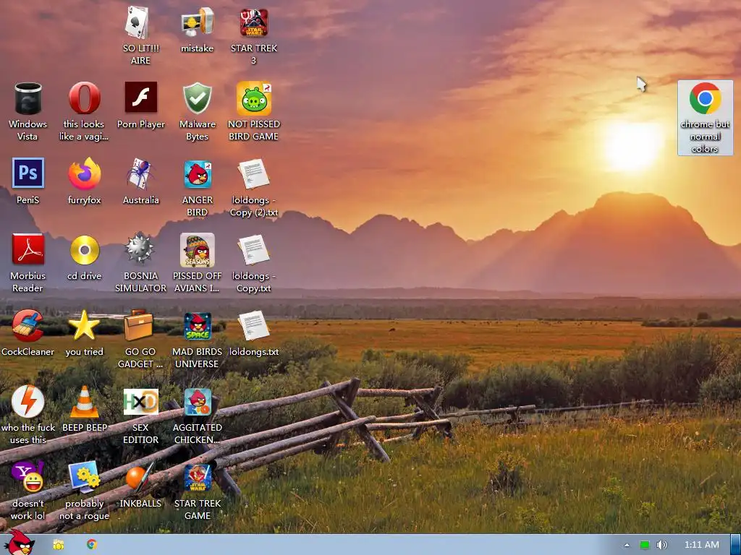
Task: Click the 'mistake' computer icon
Action: point(197,22)
